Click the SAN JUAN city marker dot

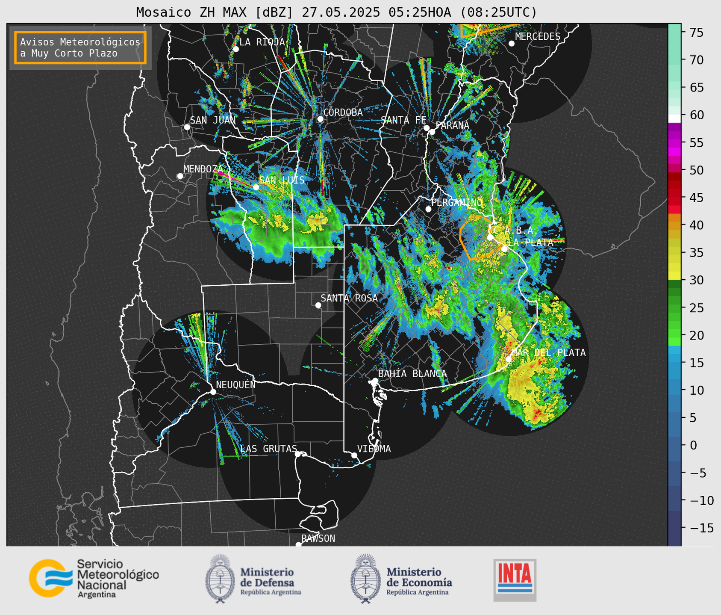pyautogui.click(x=187, y=127)
